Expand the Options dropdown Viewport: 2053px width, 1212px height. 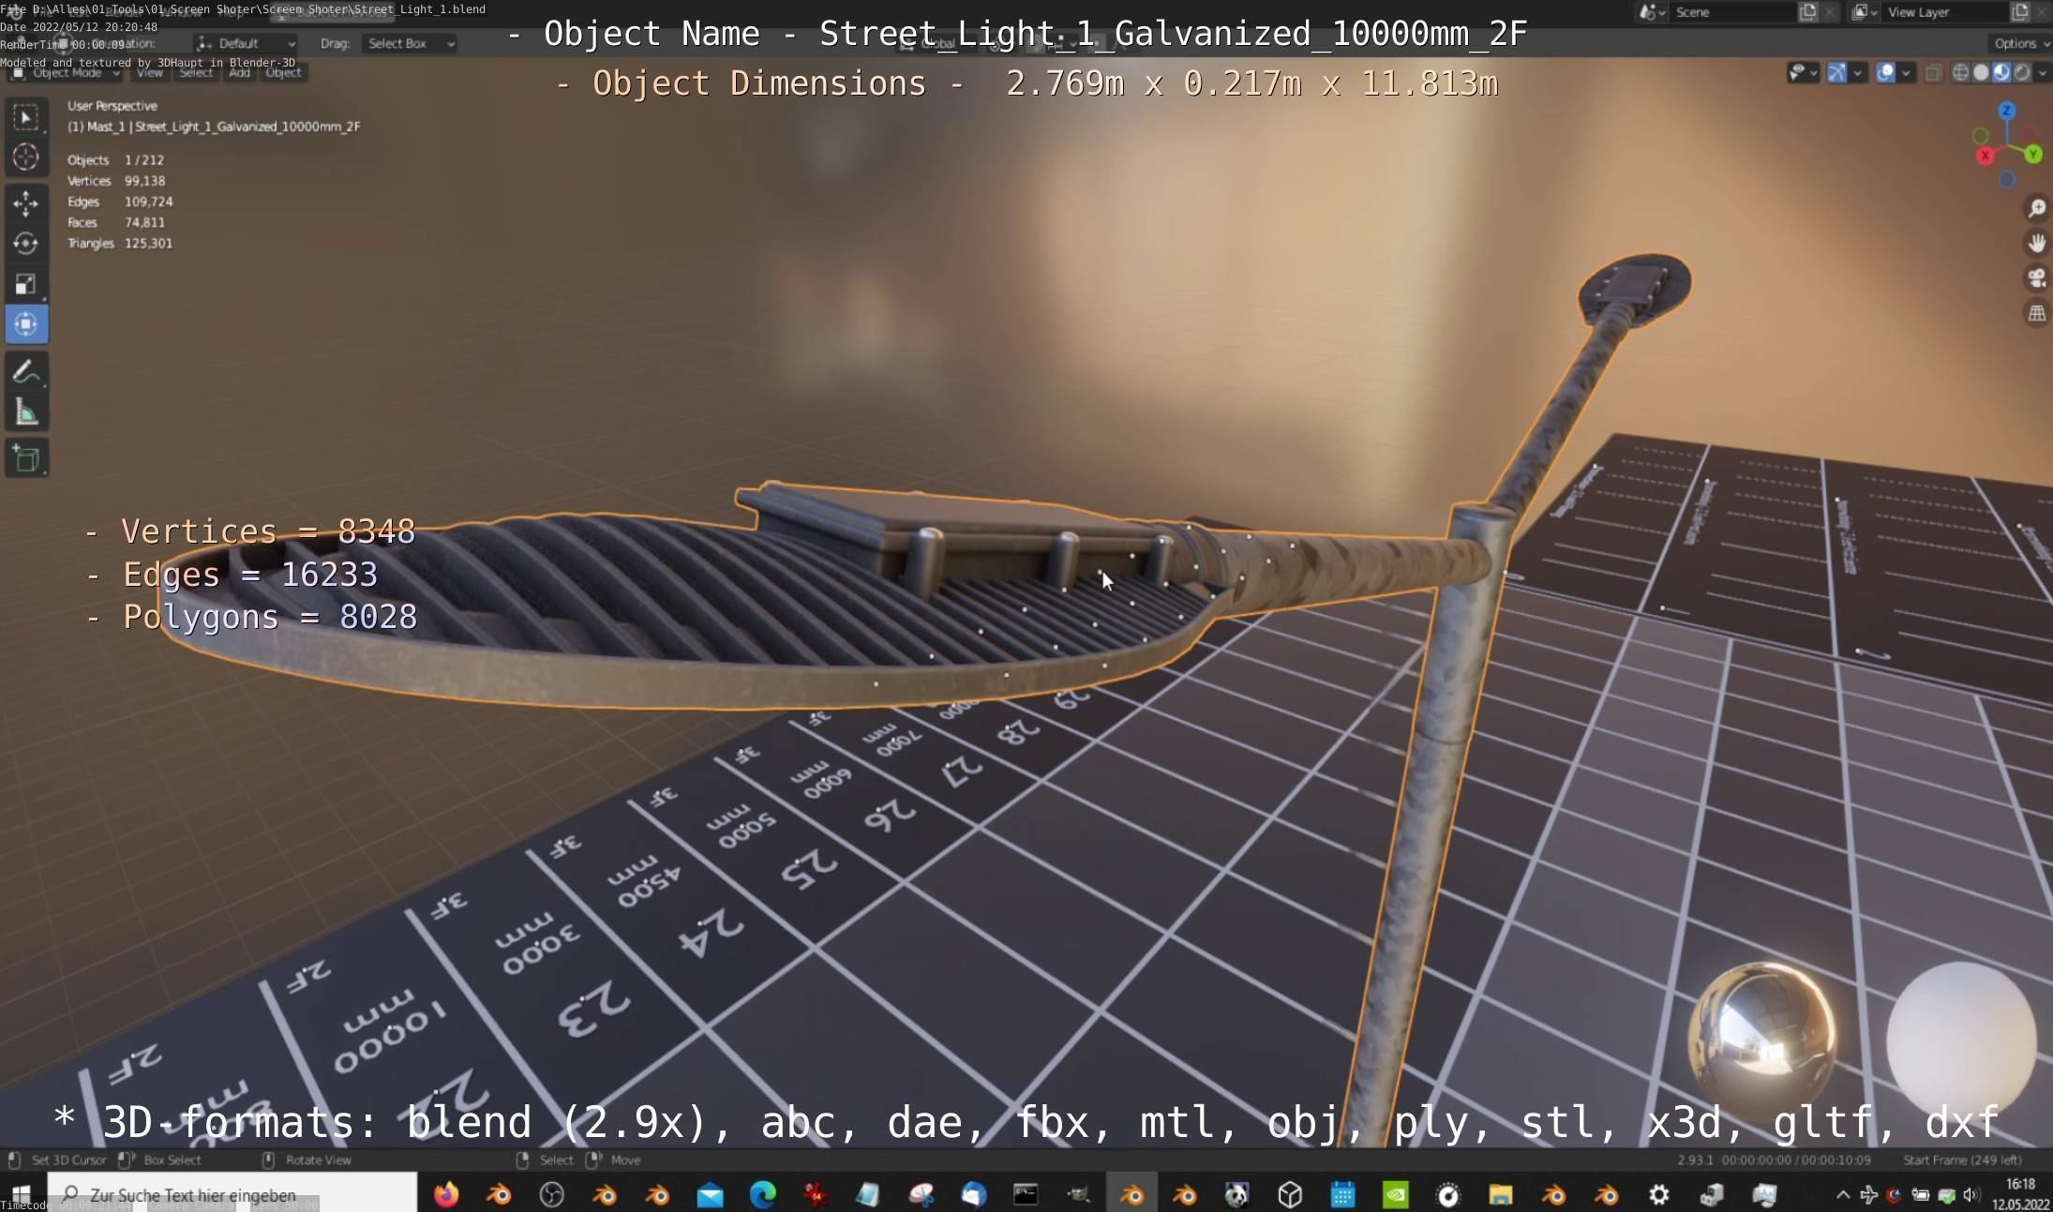2019,43
